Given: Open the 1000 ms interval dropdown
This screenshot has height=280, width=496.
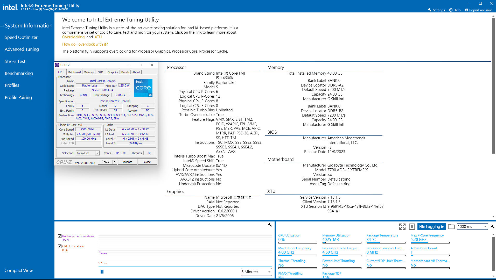Looking at the screenshot, I should tap(472, 227).
